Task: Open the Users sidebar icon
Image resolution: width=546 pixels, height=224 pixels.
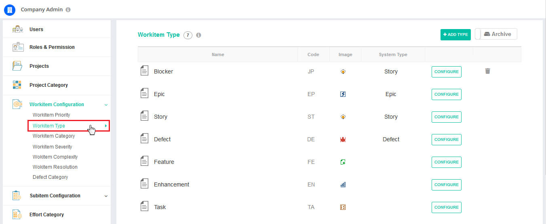Action: [17, 29]
